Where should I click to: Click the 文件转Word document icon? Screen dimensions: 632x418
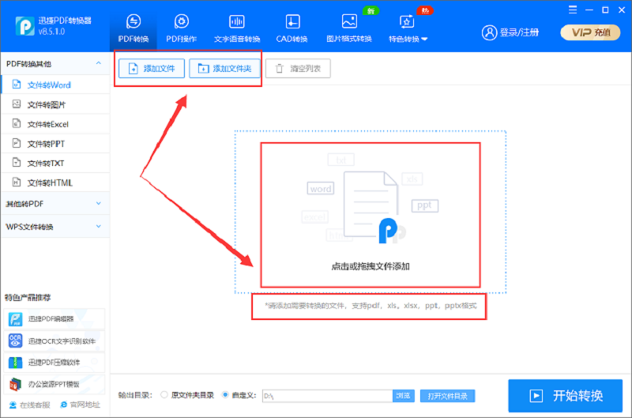point(17,85)
